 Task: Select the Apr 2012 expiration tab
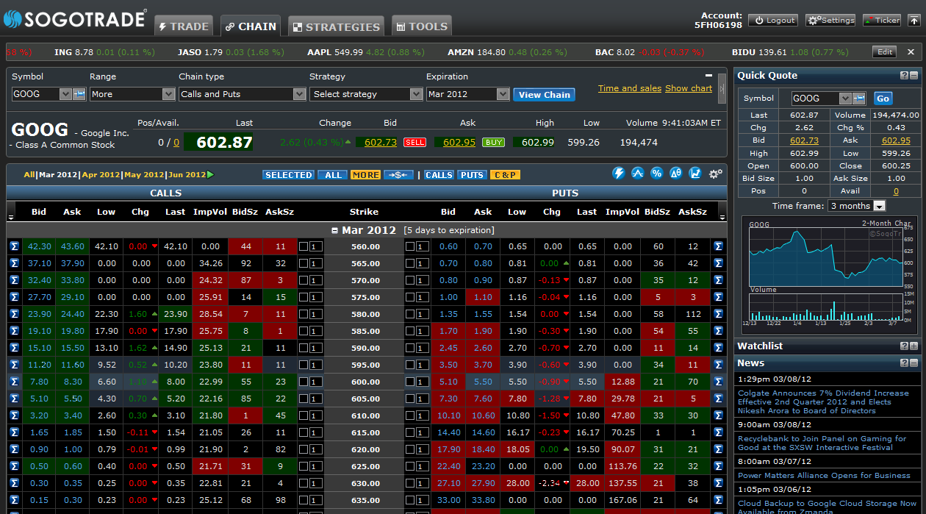[x=101, y=175]
